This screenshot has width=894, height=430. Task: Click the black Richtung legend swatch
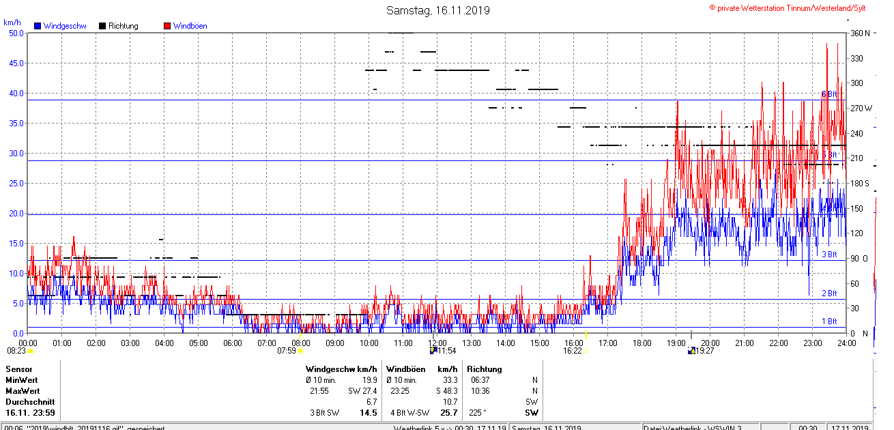point(102,26)
